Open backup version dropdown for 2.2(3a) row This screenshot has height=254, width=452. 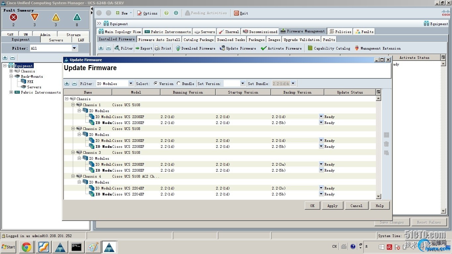(321, 164)
